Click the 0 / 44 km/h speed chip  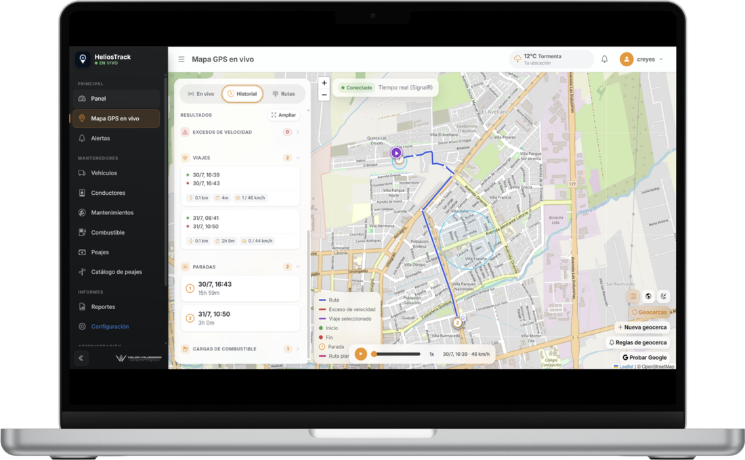257,241
